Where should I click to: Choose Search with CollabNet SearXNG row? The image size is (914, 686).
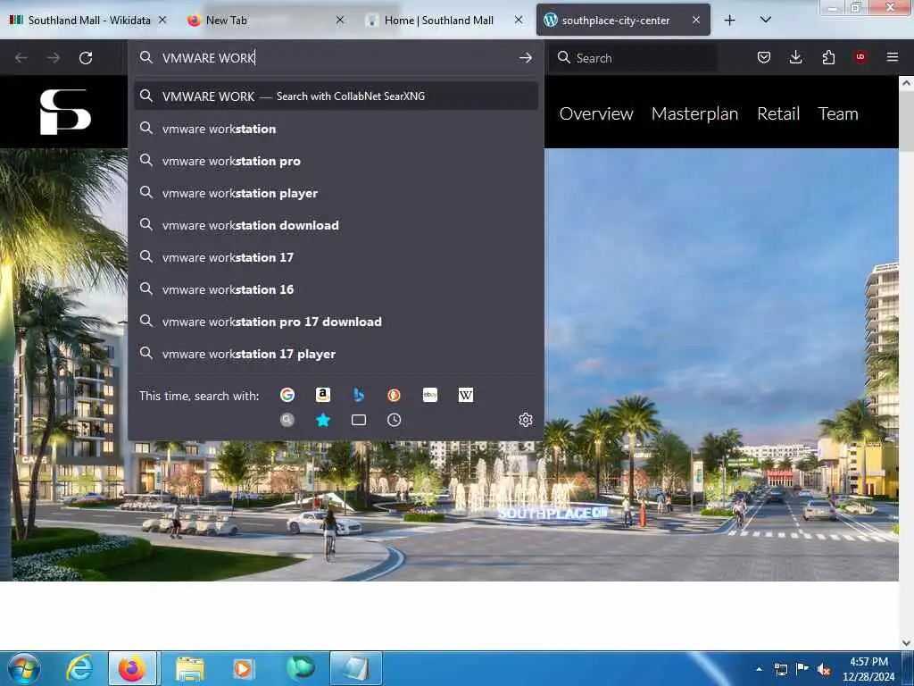click(x=336, y=96)
